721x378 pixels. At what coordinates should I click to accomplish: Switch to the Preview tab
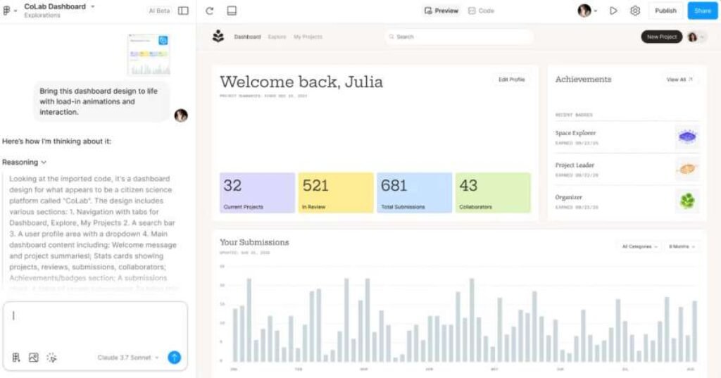[441, 11]
